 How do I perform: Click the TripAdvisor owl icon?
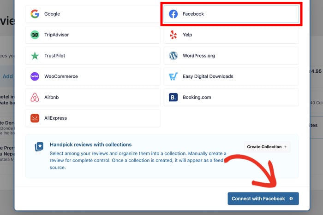pyautogui.click(x=35, y=35)
